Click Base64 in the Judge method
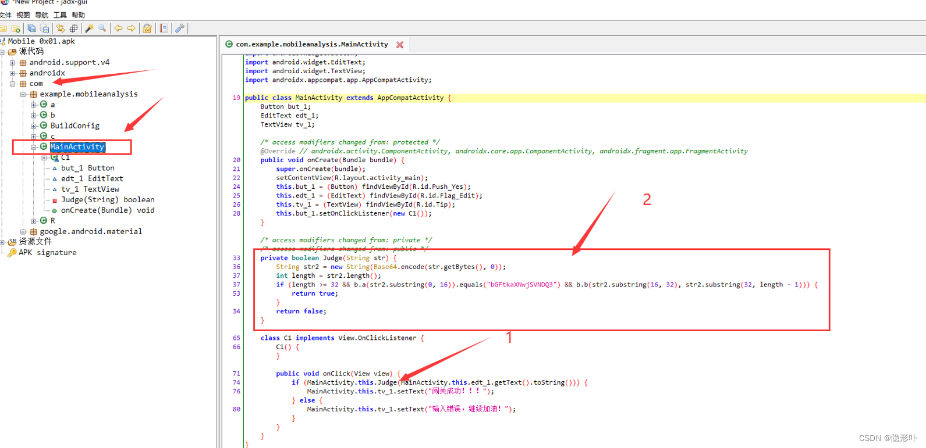This screenshot has height=448, width=926. (x=385, y=267)
